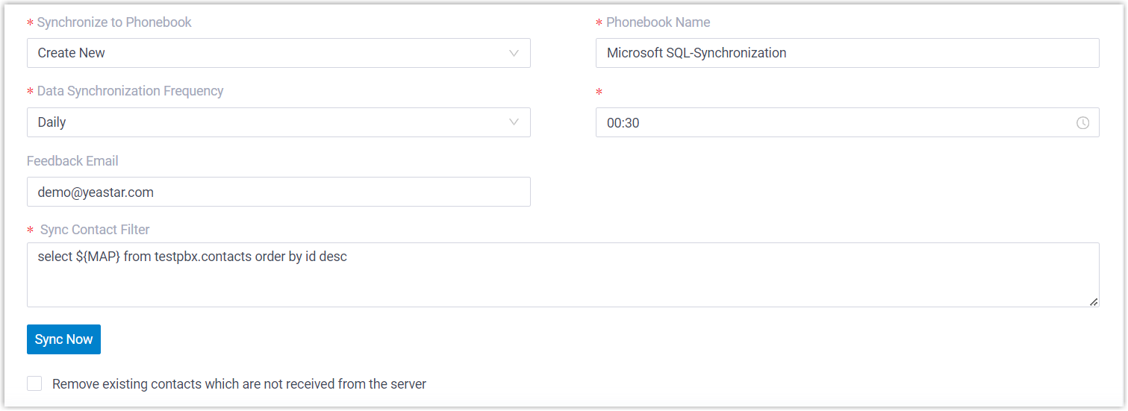Click the 00:30 time value
The image size is (1128, 411).
pyautogui.click(x=623, y=123)
